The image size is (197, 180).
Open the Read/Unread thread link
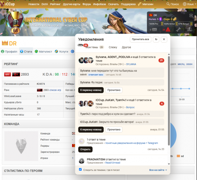(x=113, y=163)
